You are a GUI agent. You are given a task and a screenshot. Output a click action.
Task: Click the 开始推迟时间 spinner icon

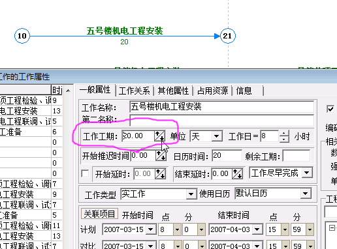(x=161, y=155)
